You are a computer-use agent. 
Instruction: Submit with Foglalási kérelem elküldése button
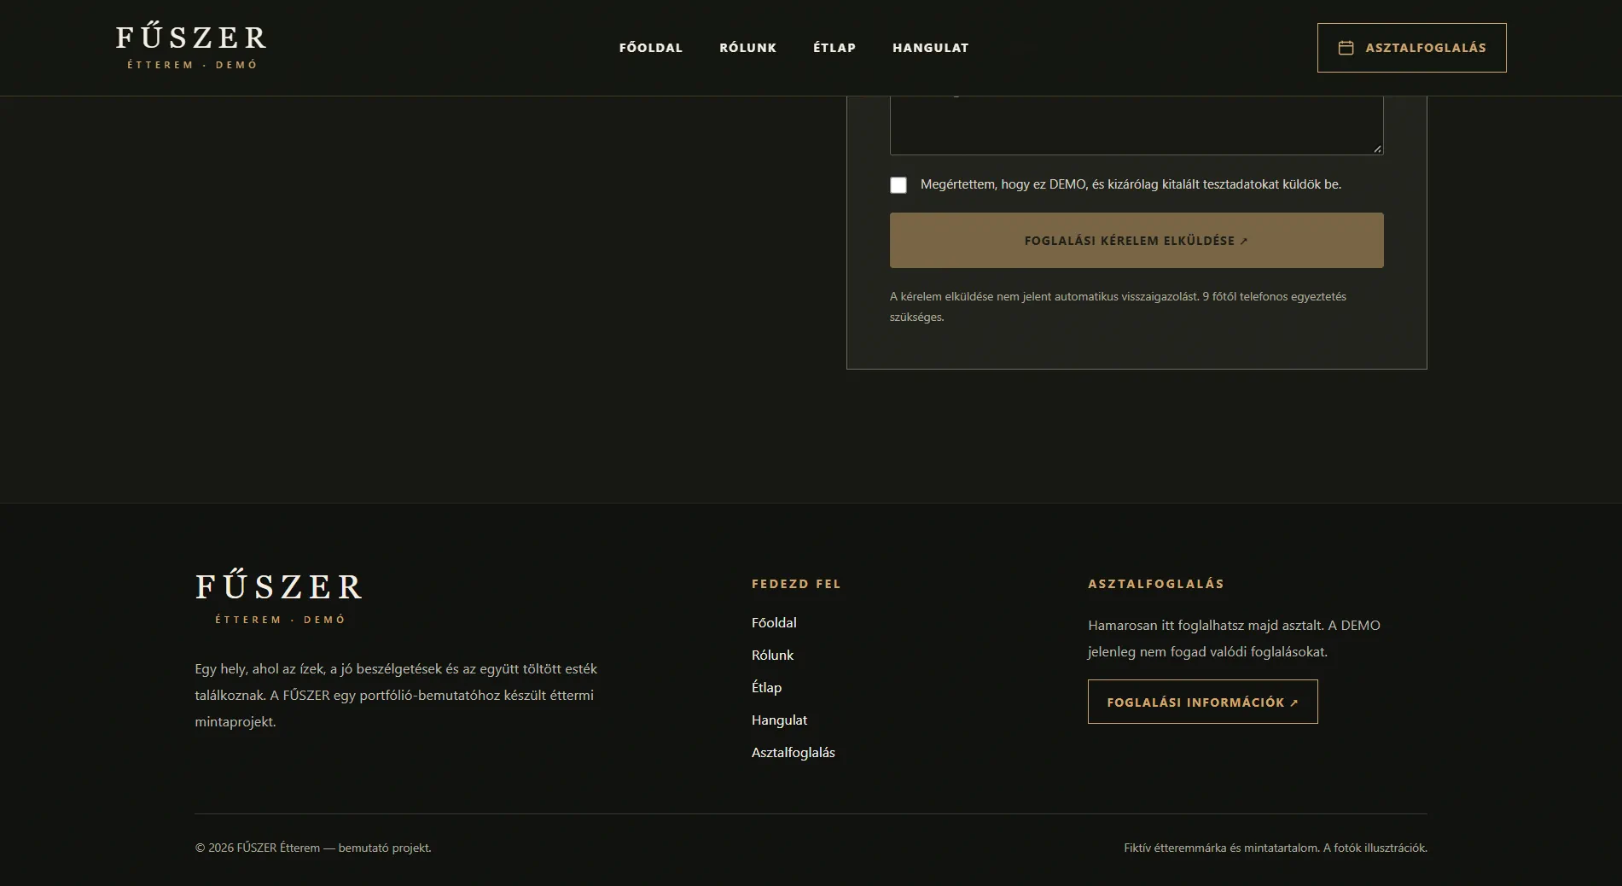point(1137,241)
